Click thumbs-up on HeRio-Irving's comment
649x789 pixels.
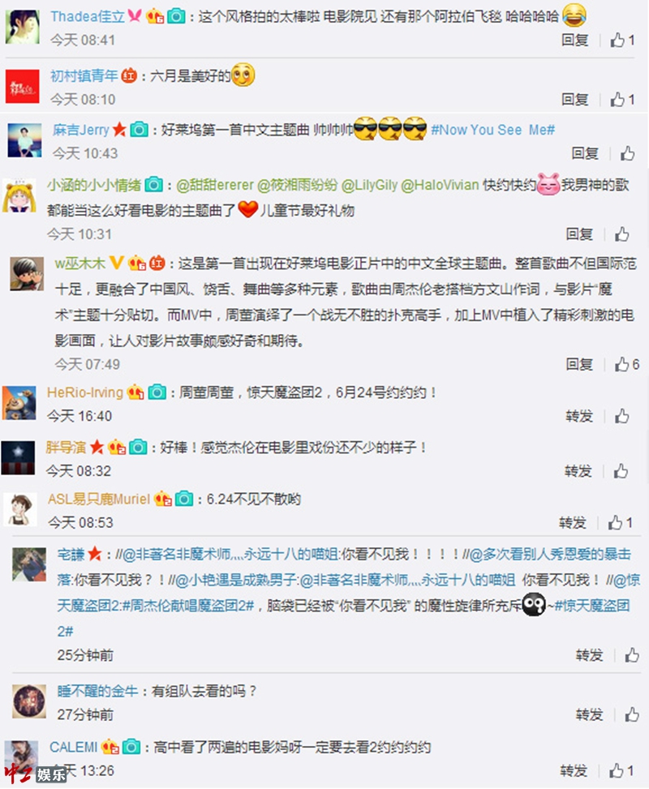(x=621, y=416)
